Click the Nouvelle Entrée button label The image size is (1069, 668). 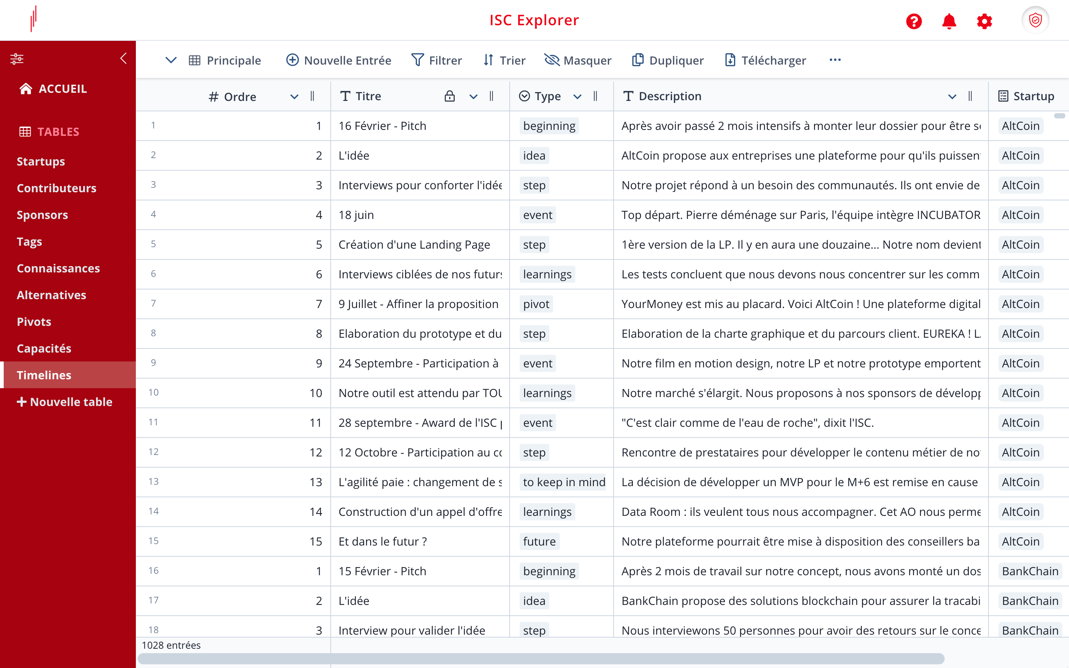[348, 60]
